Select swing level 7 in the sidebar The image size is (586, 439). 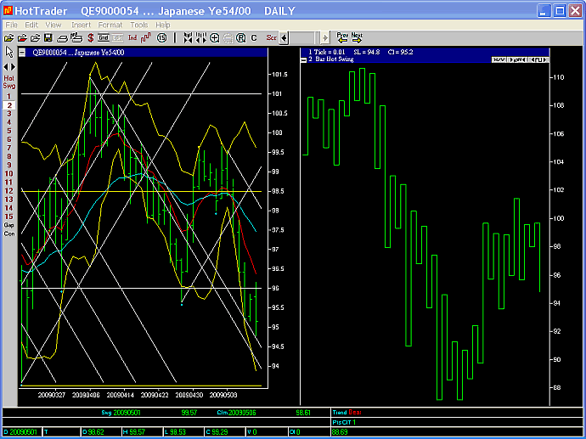(9, 149)
